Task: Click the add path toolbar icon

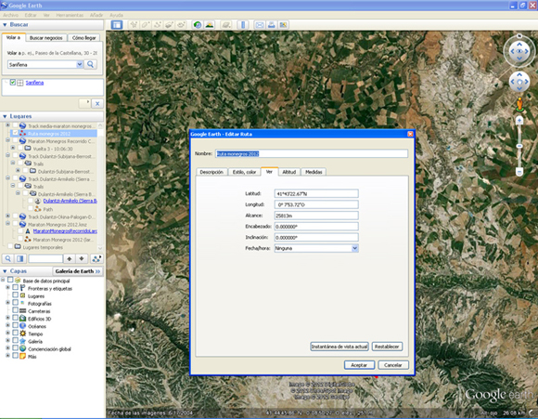Action: (x=158, y=25)
